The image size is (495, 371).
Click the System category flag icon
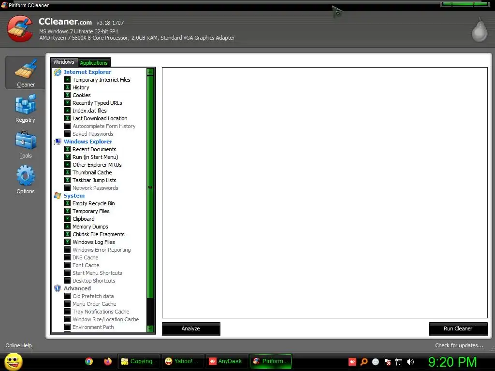(x=58, y=196)
